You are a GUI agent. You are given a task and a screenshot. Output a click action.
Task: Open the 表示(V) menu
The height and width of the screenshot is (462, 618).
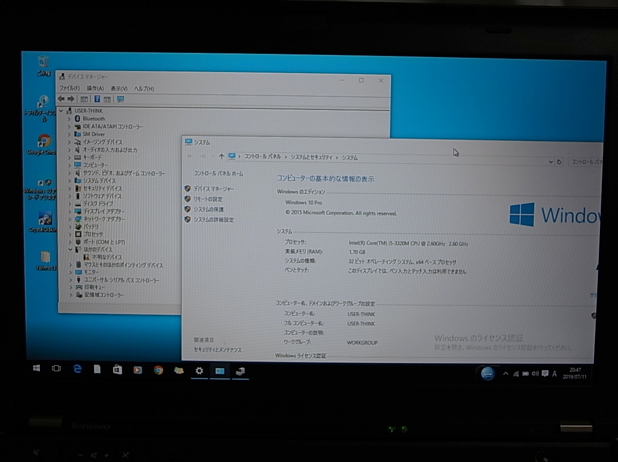118,89
